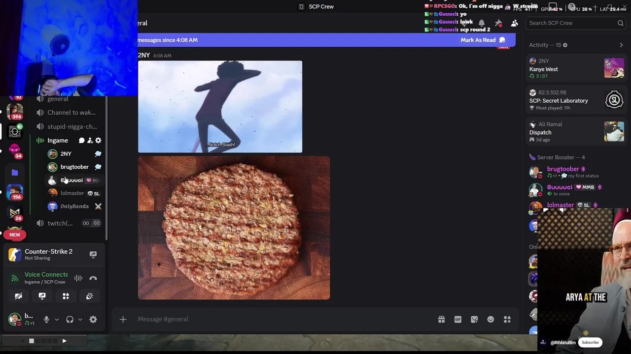Open the Ingame voice channel
This screenshot has height=354, width=631.
tap(58, 141)
